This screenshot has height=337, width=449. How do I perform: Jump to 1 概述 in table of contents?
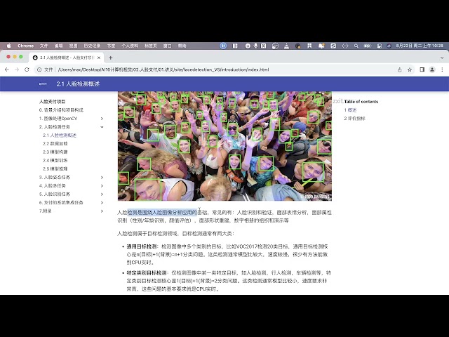tap(350, 110)
